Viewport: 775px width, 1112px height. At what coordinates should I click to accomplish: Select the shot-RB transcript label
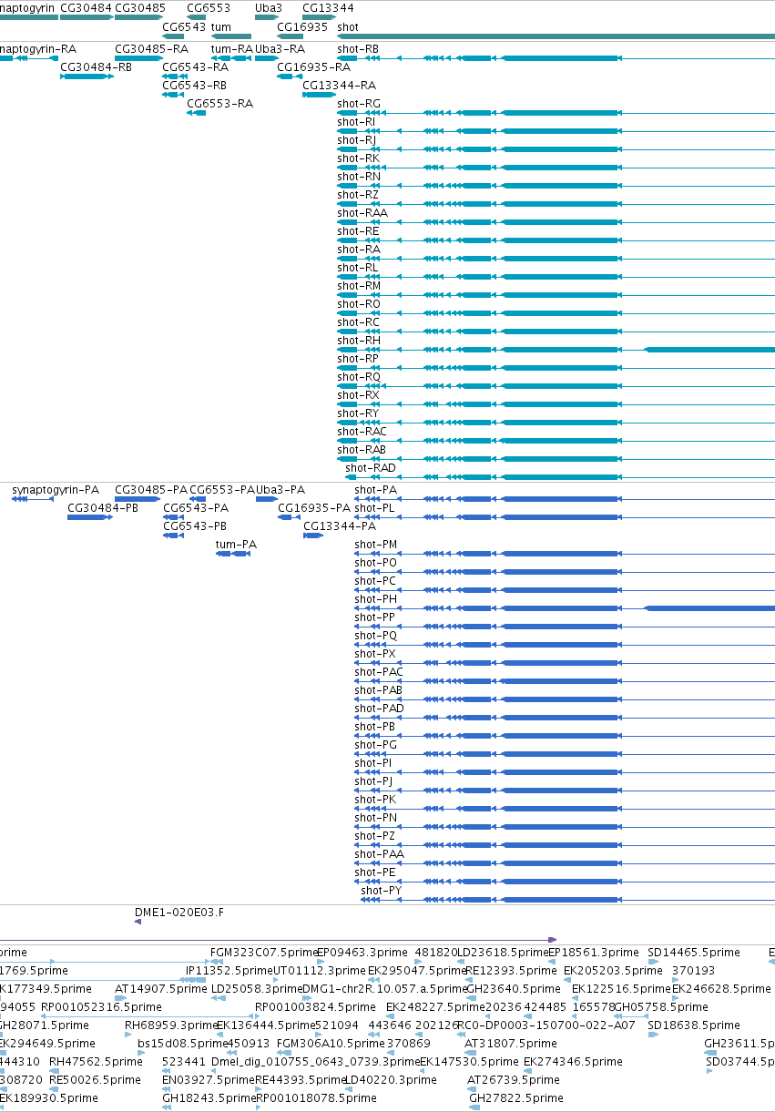(358, 48)
